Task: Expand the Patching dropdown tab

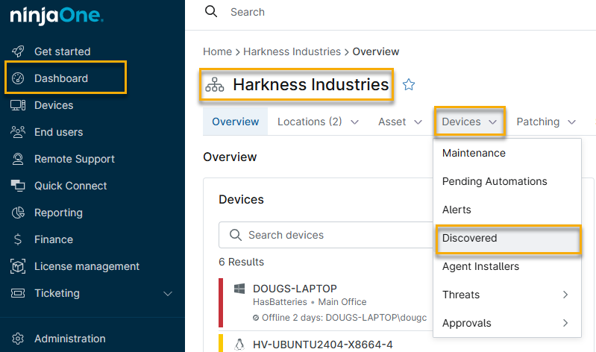Action: coord(546,122)
